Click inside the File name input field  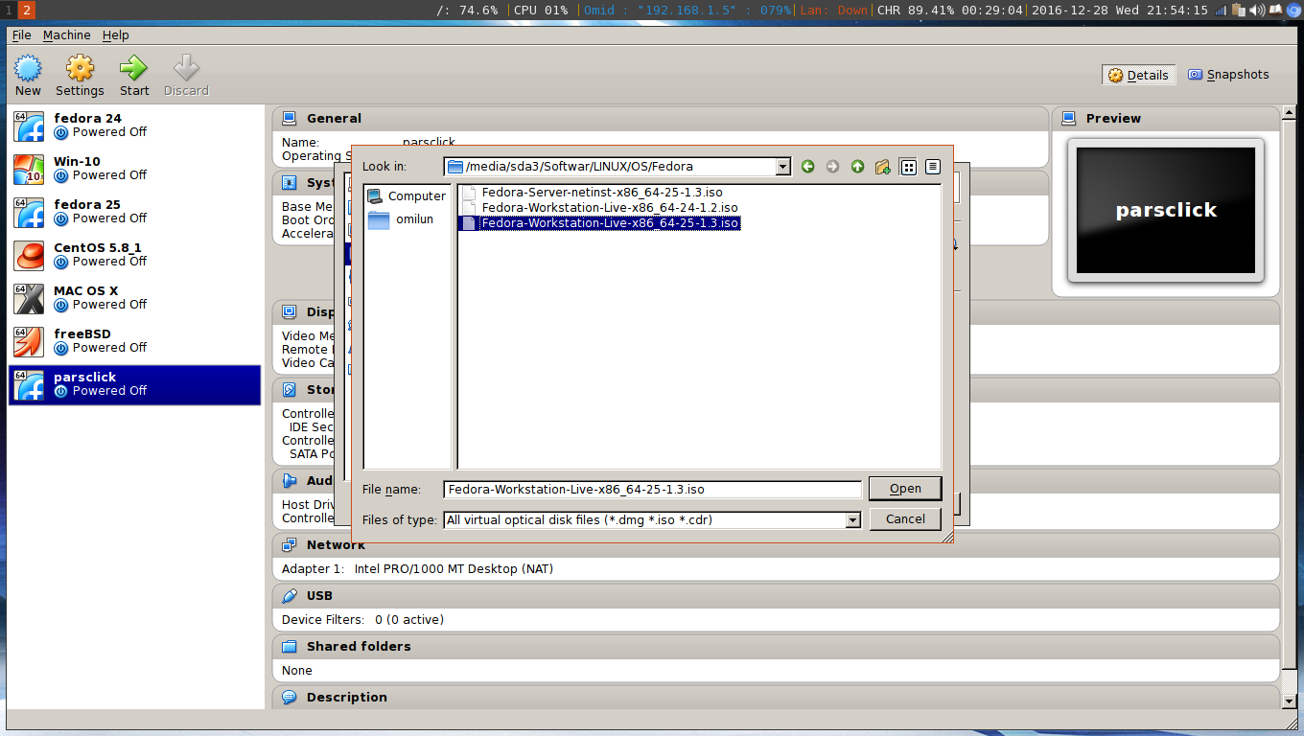652,489
